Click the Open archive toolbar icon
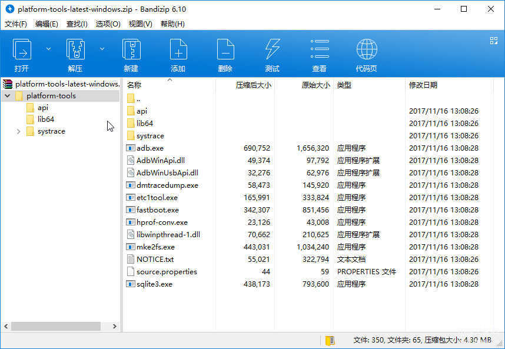The height and width of the screenshot is (349, 505). point(22,49)
